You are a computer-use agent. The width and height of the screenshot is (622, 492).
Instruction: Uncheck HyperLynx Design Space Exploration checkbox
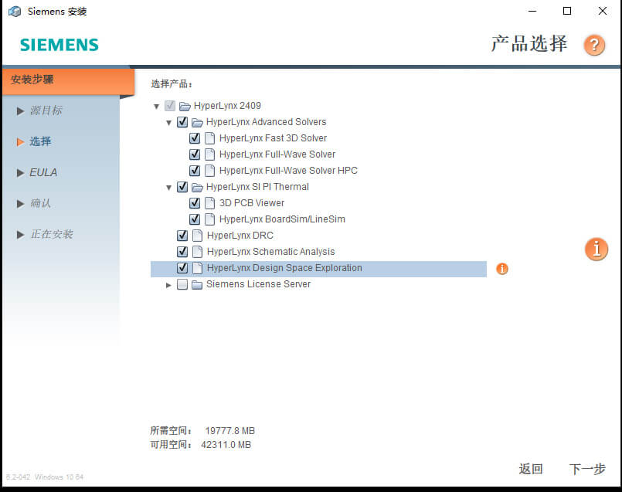tap(182, 269)
